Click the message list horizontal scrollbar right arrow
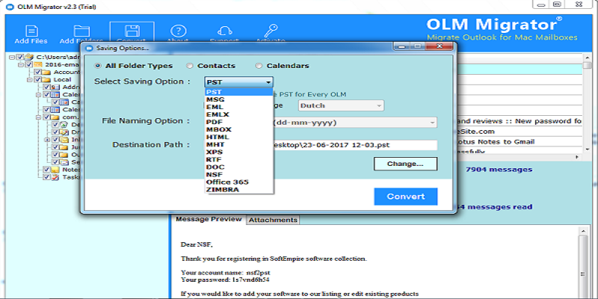This screenshot has width=598, height=299. click(x=577, y=157)
